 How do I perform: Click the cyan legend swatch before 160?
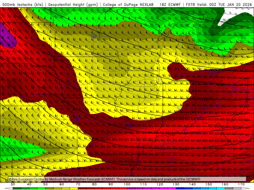click(221, 188)
